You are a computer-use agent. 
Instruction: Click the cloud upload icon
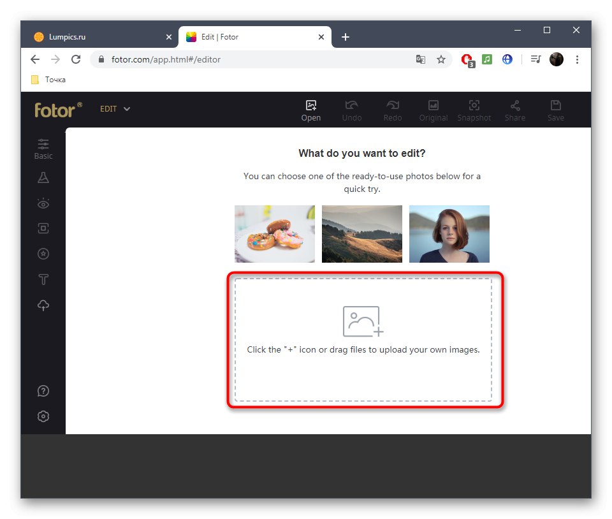(43, 305)
